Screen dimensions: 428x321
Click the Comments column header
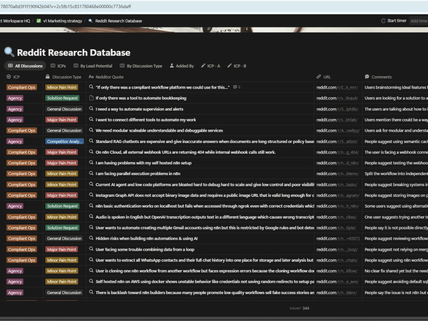[x=378, y=77]
